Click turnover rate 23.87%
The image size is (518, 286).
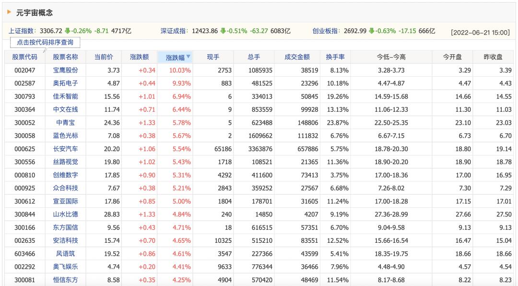click(x=338, y=123)
